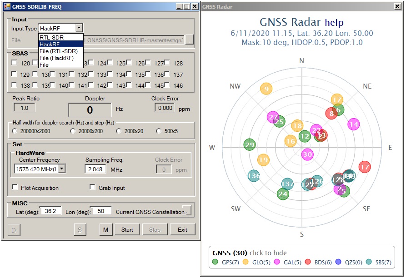
Task: Toggle GPS(7) green legend swatch
Action: [x=215, y=262]
